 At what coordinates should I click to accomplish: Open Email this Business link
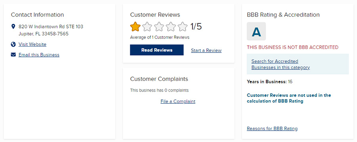click(39, 55)
